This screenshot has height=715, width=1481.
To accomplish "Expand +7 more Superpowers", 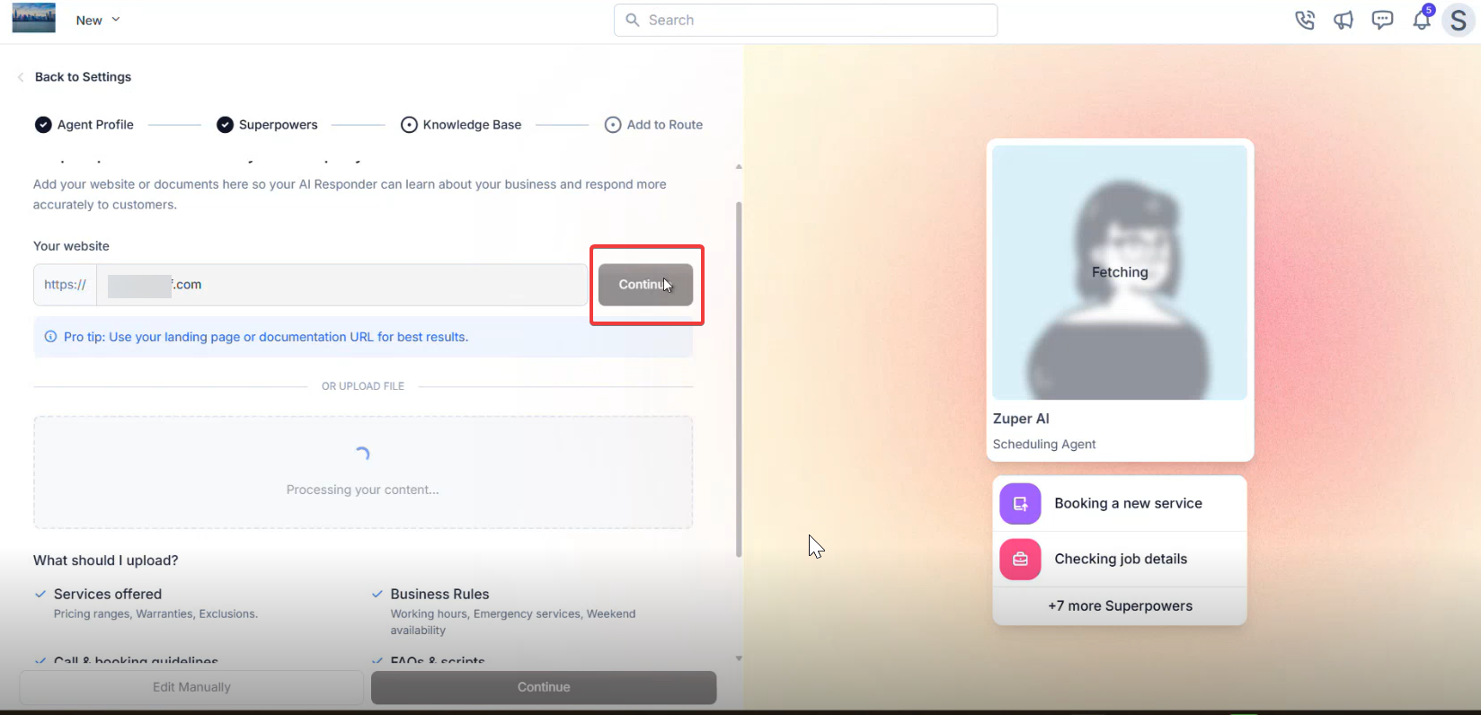I will pyautogui.click(x=1120, y=606).
